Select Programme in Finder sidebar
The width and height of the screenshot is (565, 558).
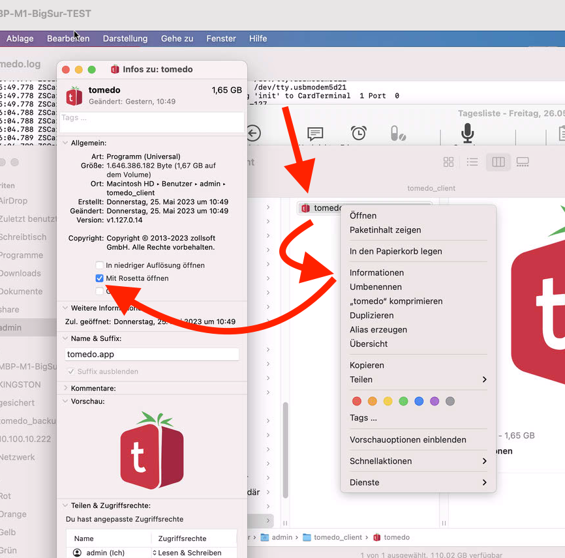click(x=22, y=256)
